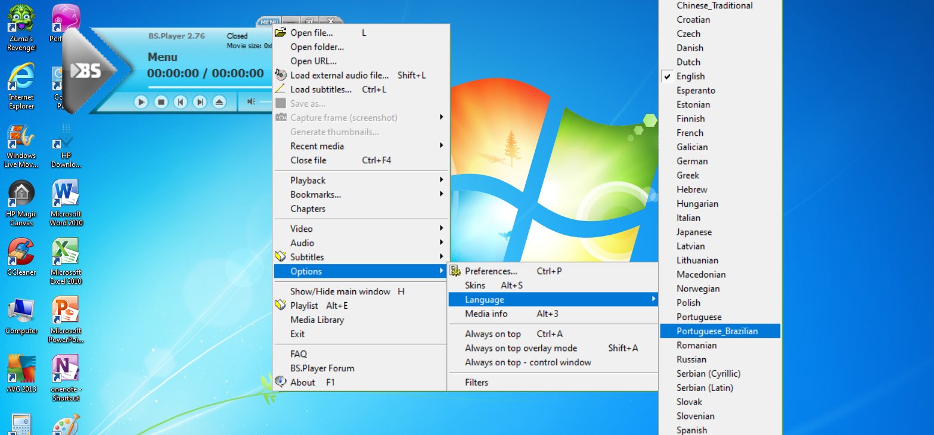Choose Exit in the BS.Player menu

360,334
